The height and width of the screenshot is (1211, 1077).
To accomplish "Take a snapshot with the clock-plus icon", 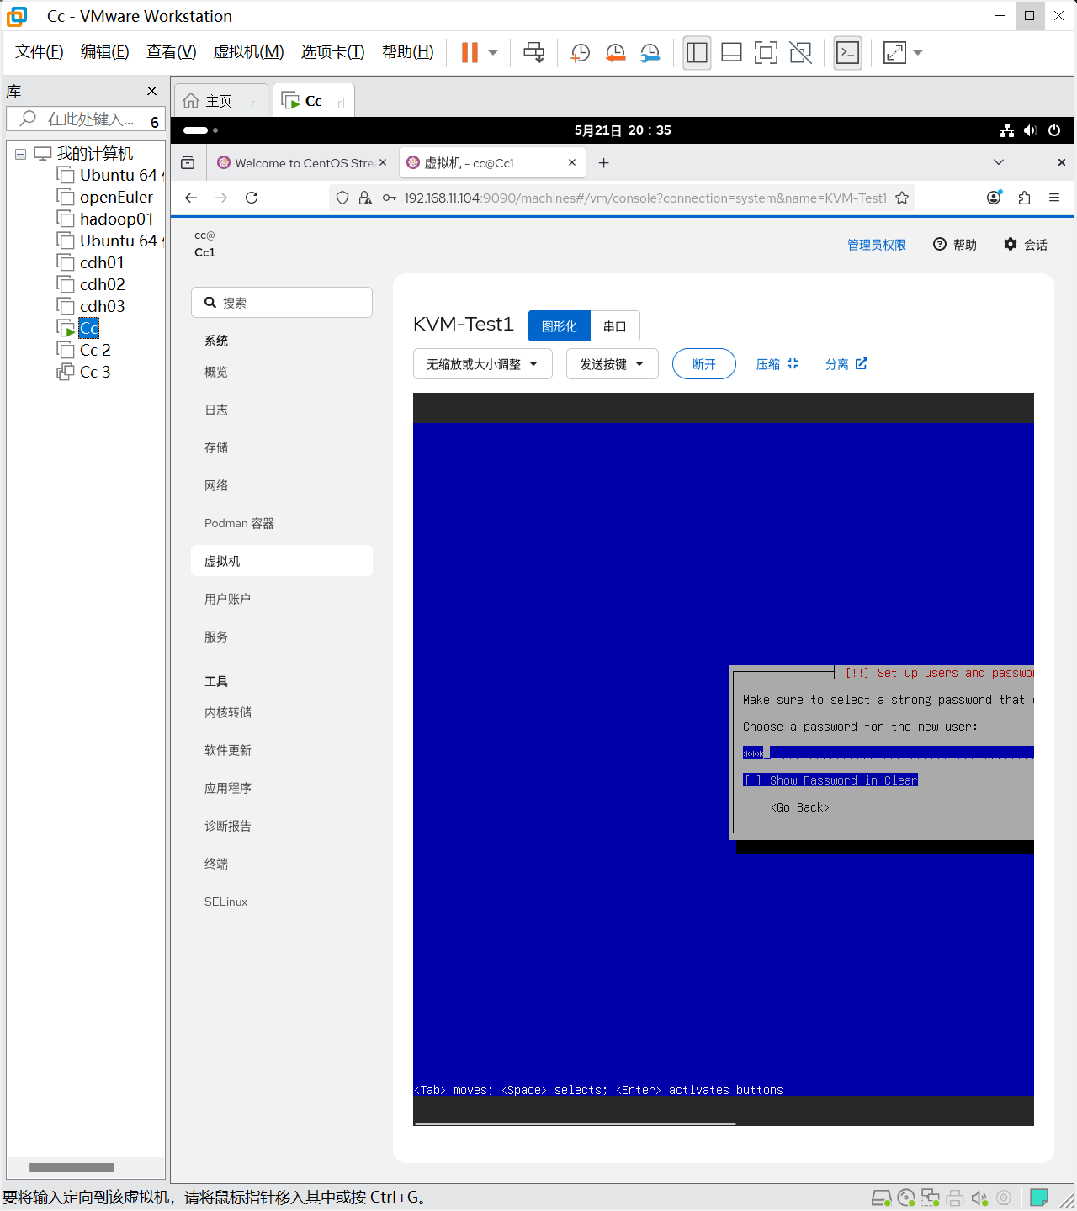I will click(580, 53).
